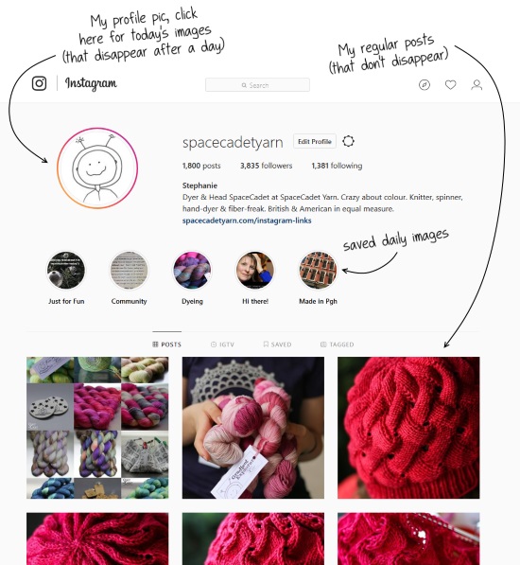Show the 1,381 following list
This screenshot has height=565, width=520.
click(337, 166)
